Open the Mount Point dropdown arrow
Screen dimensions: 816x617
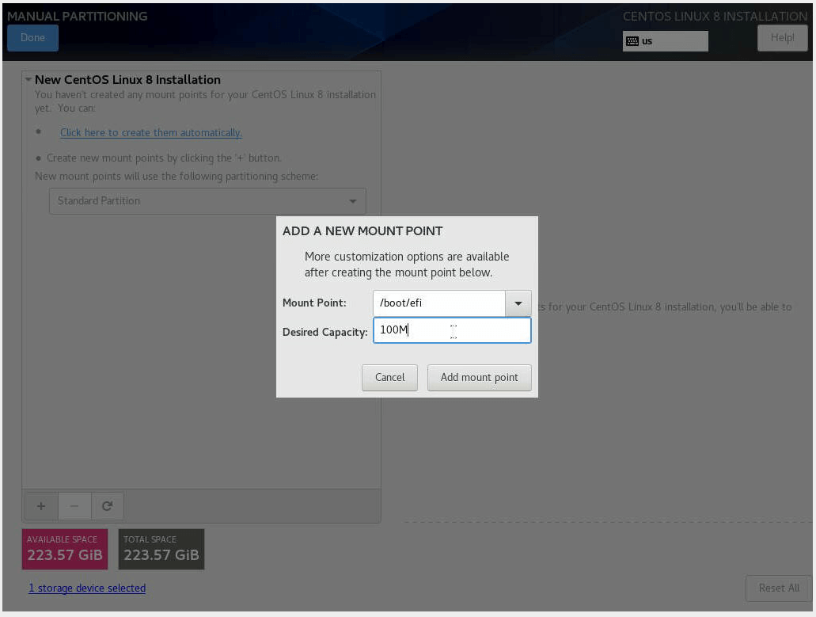(x=518, y=303)
